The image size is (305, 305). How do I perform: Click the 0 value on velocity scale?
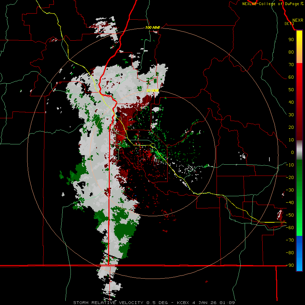point(292,152)
